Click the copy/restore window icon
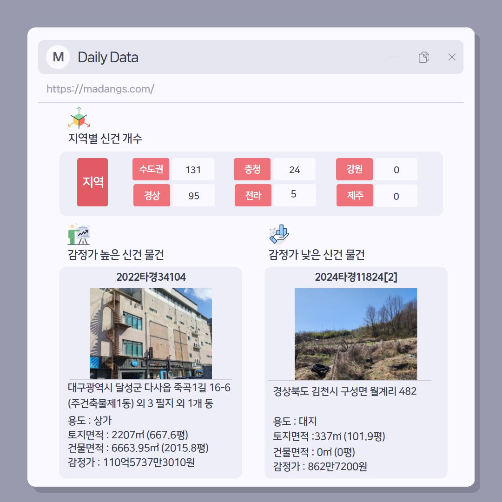Screen dimensions: 502x502 pos(423,57)
